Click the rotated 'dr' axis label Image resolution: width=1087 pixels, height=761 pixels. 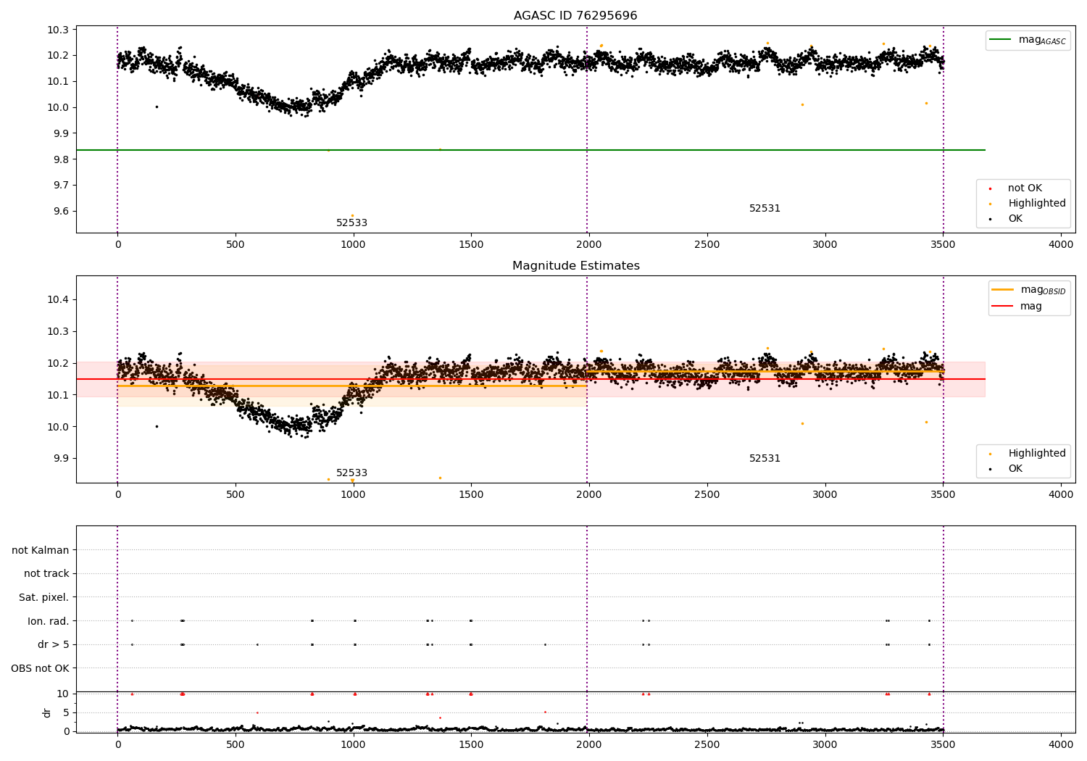(47, 712)
